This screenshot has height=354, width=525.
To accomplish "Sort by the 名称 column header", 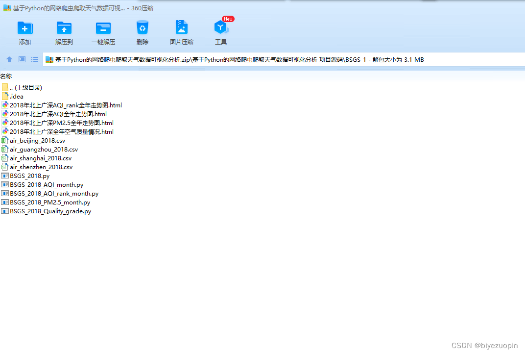I will point(6,76).
